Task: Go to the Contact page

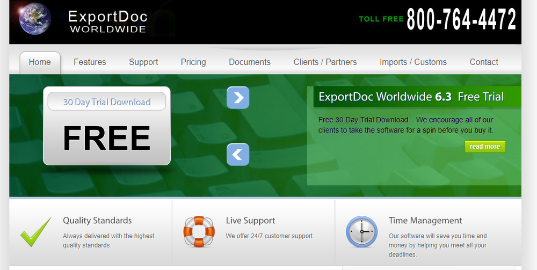Action: coord(484,62)
